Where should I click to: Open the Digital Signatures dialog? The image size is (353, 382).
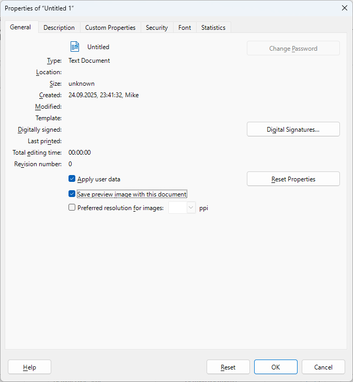(293, 129)
